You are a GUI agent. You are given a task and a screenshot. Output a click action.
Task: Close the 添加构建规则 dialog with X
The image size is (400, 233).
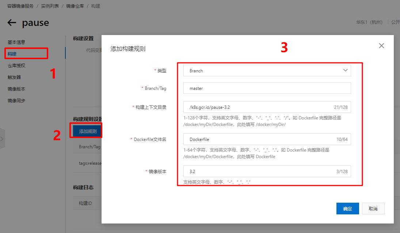click(381, 46)
